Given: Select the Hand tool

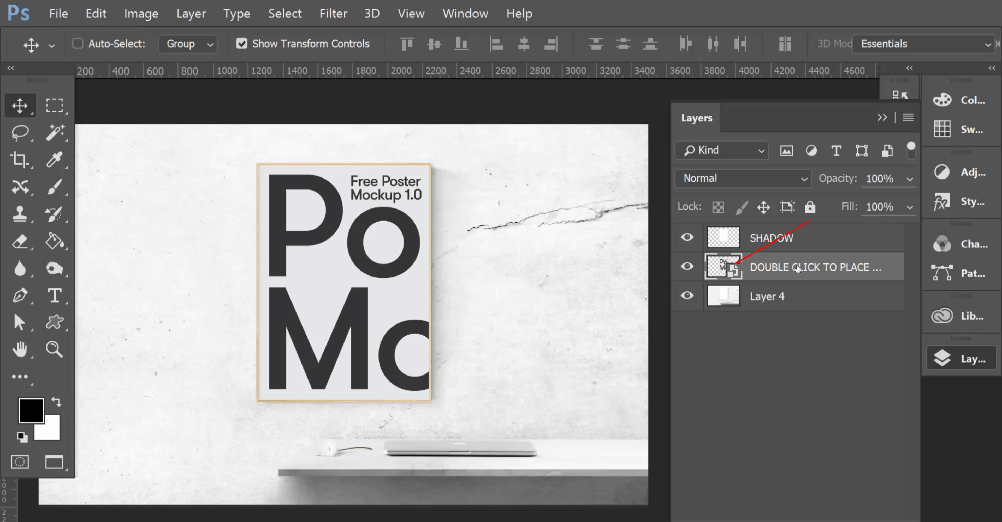Looking at the screenshot, I should coord(20,349).
